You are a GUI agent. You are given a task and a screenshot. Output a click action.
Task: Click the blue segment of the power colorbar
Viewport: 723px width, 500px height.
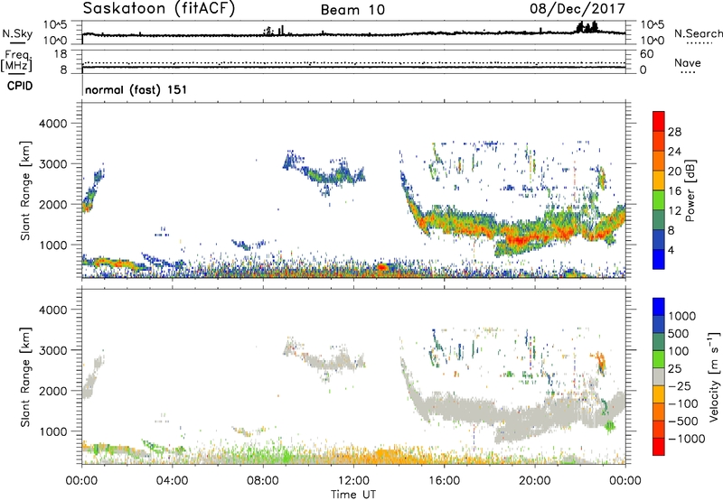tap(659, 259)
